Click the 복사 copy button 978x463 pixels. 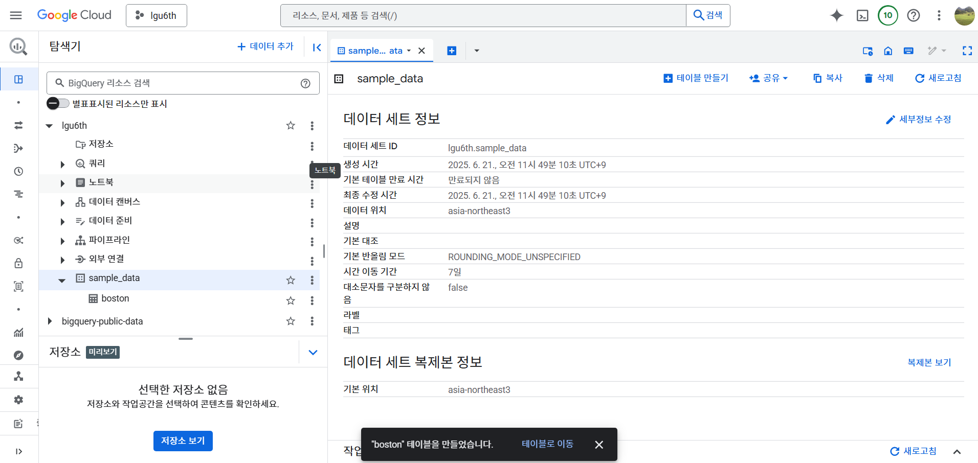(828, 78)
